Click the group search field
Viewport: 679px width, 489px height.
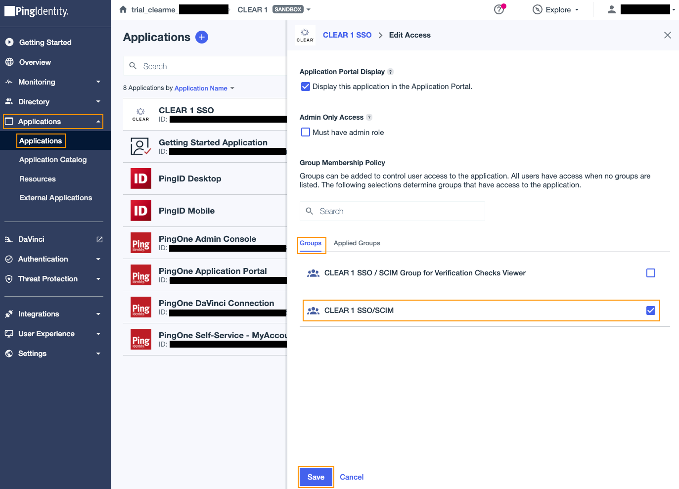tap(392, 211)
